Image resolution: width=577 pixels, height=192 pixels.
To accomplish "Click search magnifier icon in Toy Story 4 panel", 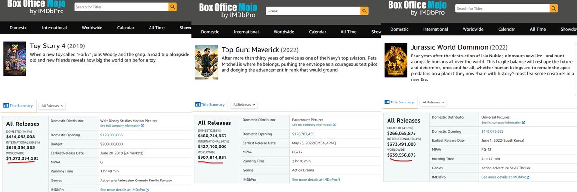I will (x=173, y=7).
